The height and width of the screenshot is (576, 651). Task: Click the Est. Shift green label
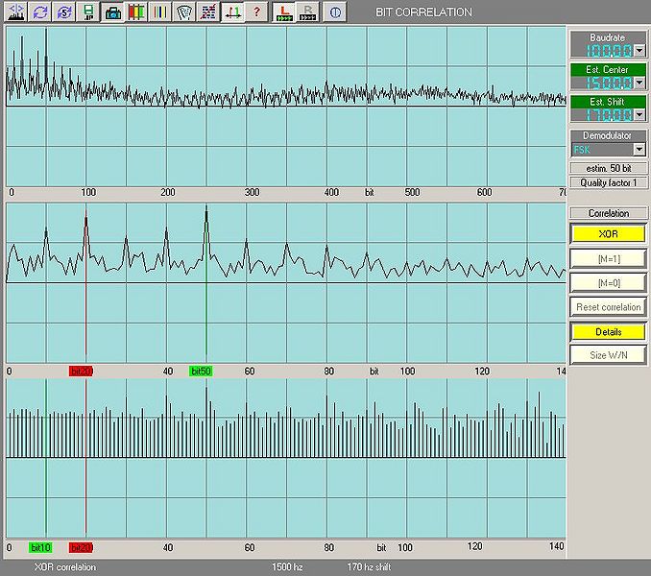[608, 101]
